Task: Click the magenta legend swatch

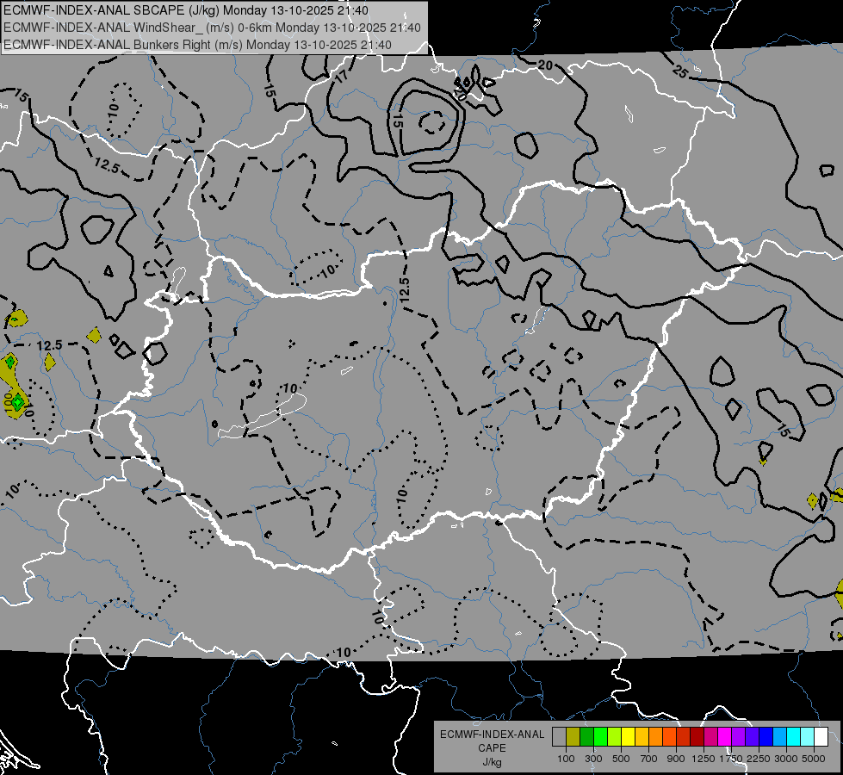Action: (x=725, y=737)
